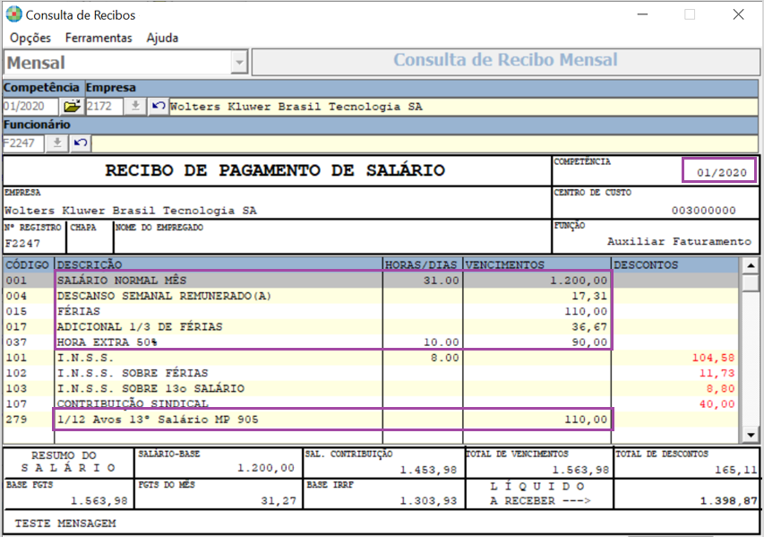
Task: Click the receipt Competência value 01/2020
Action: point(721,172)
